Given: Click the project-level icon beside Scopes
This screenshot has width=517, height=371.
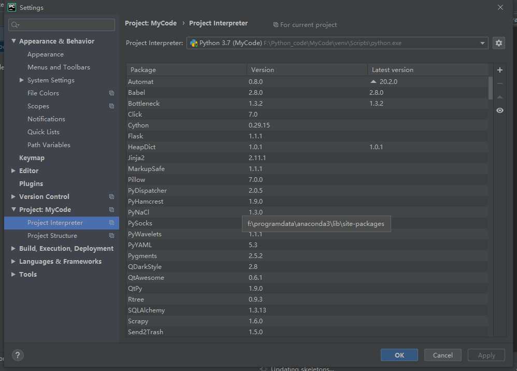Looking at the screenshot, I should [111, 106].
